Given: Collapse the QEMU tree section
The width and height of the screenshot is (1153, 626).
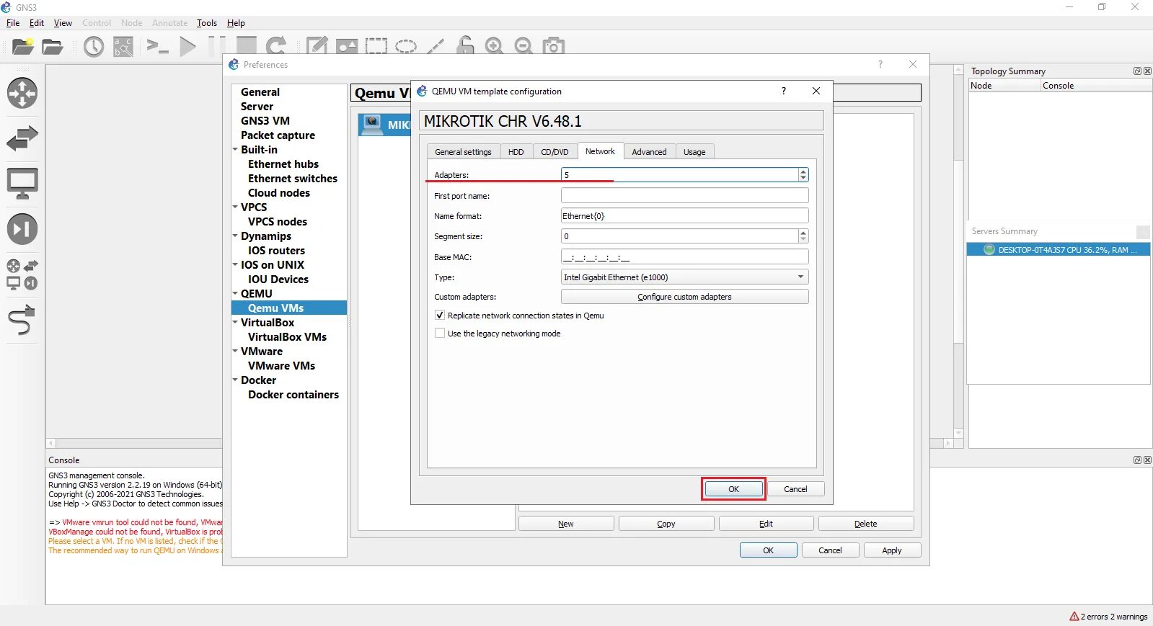Looking at the screenshot, I should (x=235, y=294).
